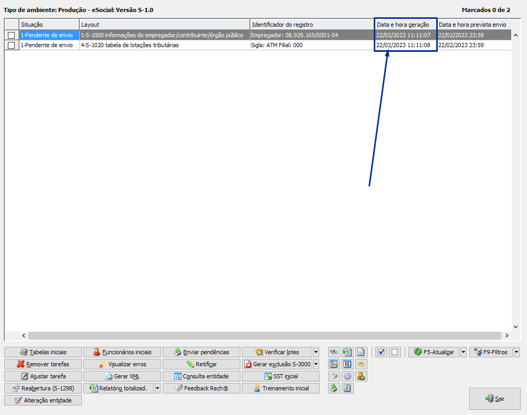Open the F9-Filtros dropdown arrow
The image size is (527, 415).
pos(517,352)
